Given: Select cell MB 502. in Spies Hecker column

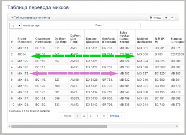Looking at the screenshot, I should pos(126,48).
